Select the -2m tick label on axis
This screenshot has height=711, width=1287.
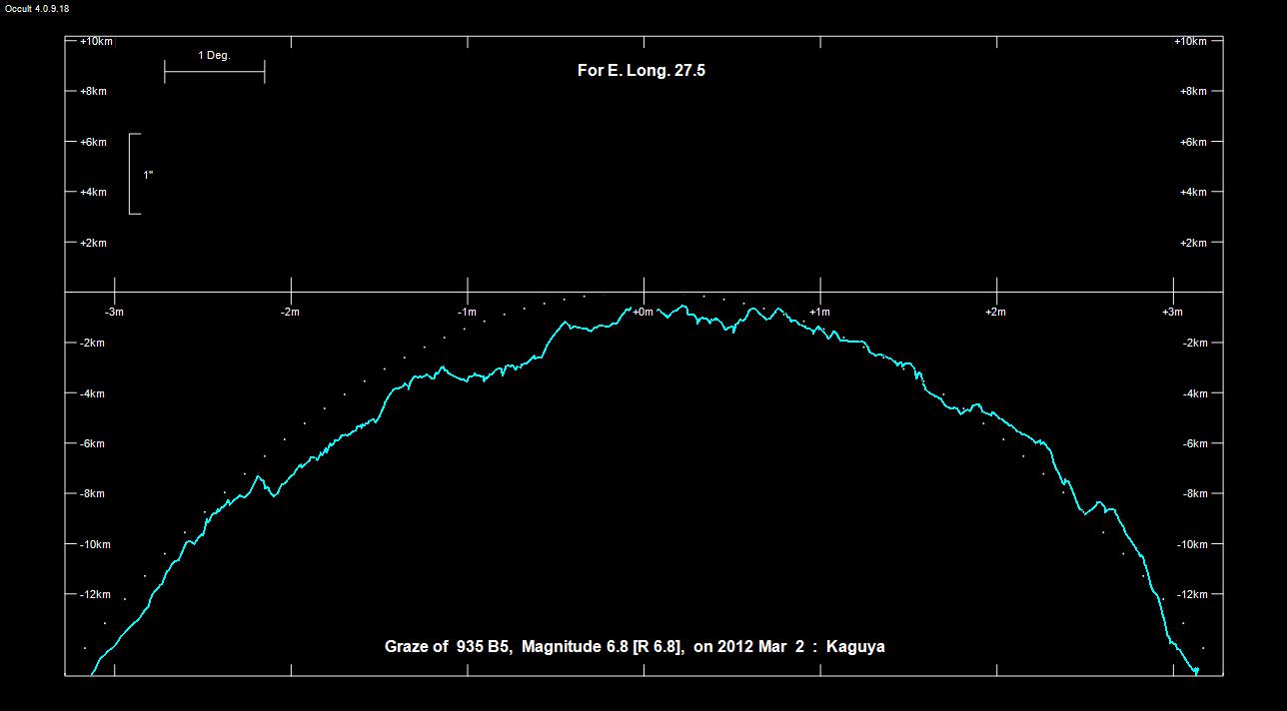290,313
